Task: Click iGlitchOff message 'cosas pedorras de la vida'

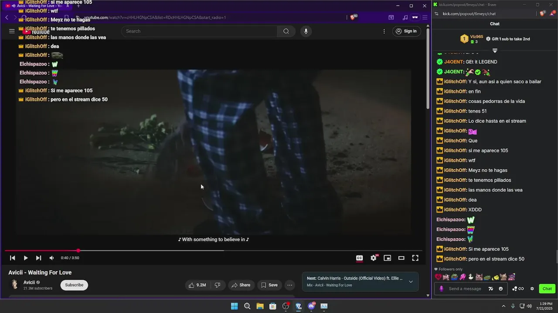Action: pyautogui.click(x=497, y=101)
